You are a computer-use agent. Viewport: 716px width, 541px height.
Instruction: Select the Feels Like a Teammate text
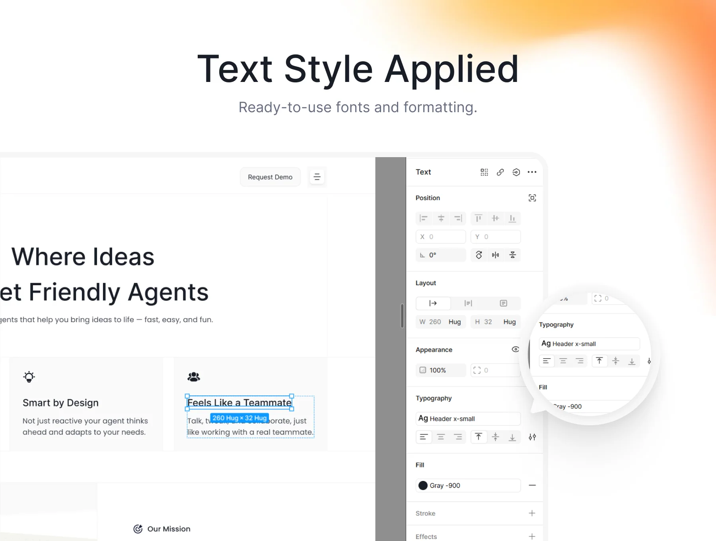(239, 403)
